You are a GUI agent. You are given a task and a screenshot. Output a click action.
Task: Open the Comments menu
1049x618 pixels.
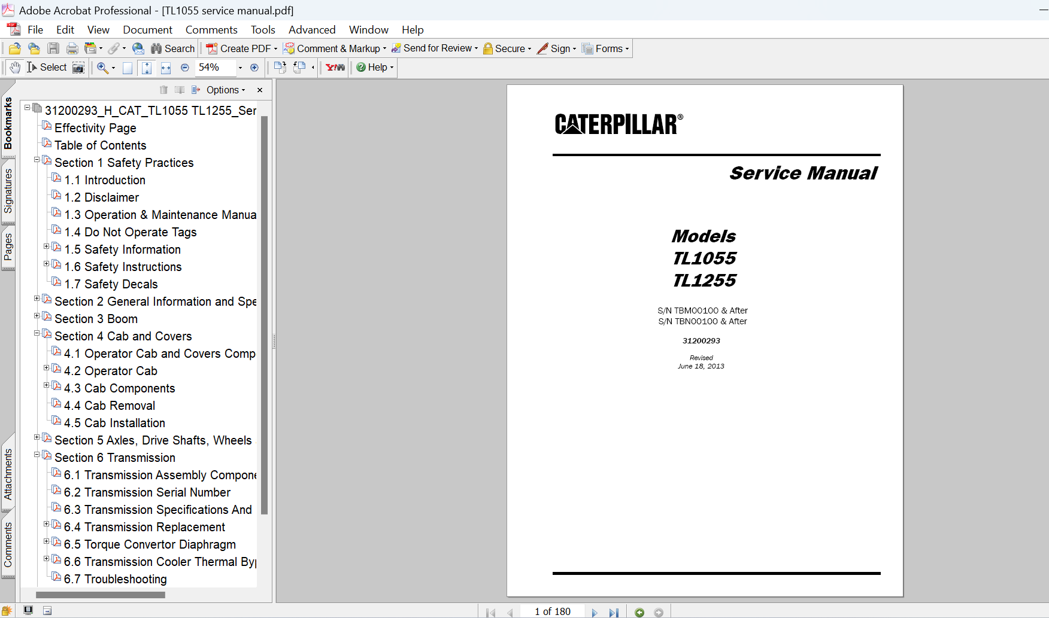pyautogui.click(x=211, y=29)
